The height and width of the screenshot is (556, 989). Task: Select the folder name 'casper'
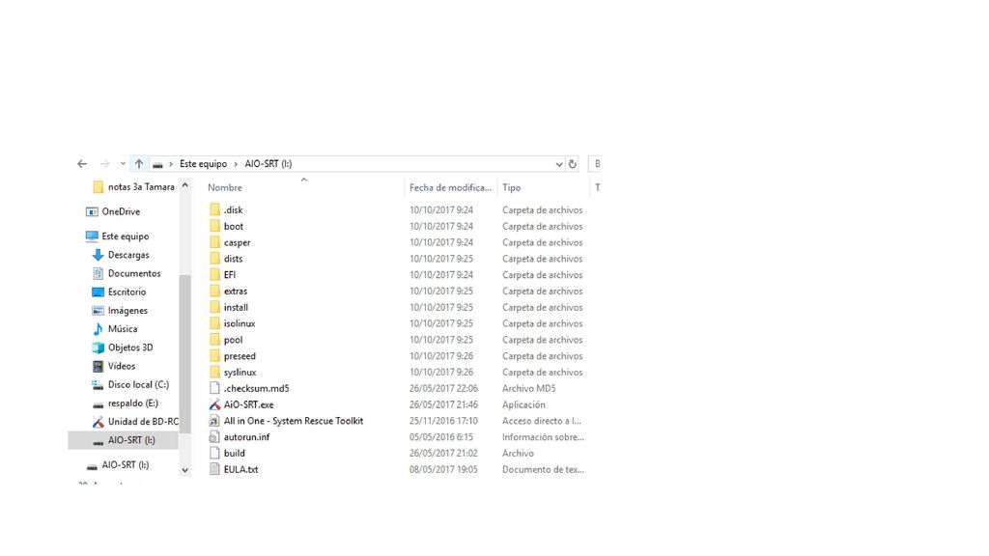(x=238, y=242)
